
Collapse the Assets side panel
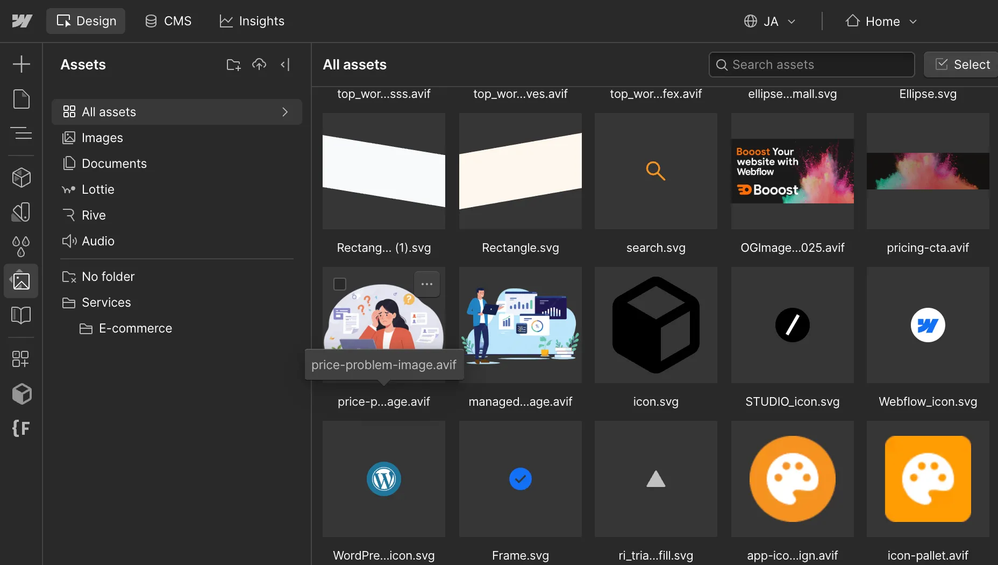tap(285, 65)
